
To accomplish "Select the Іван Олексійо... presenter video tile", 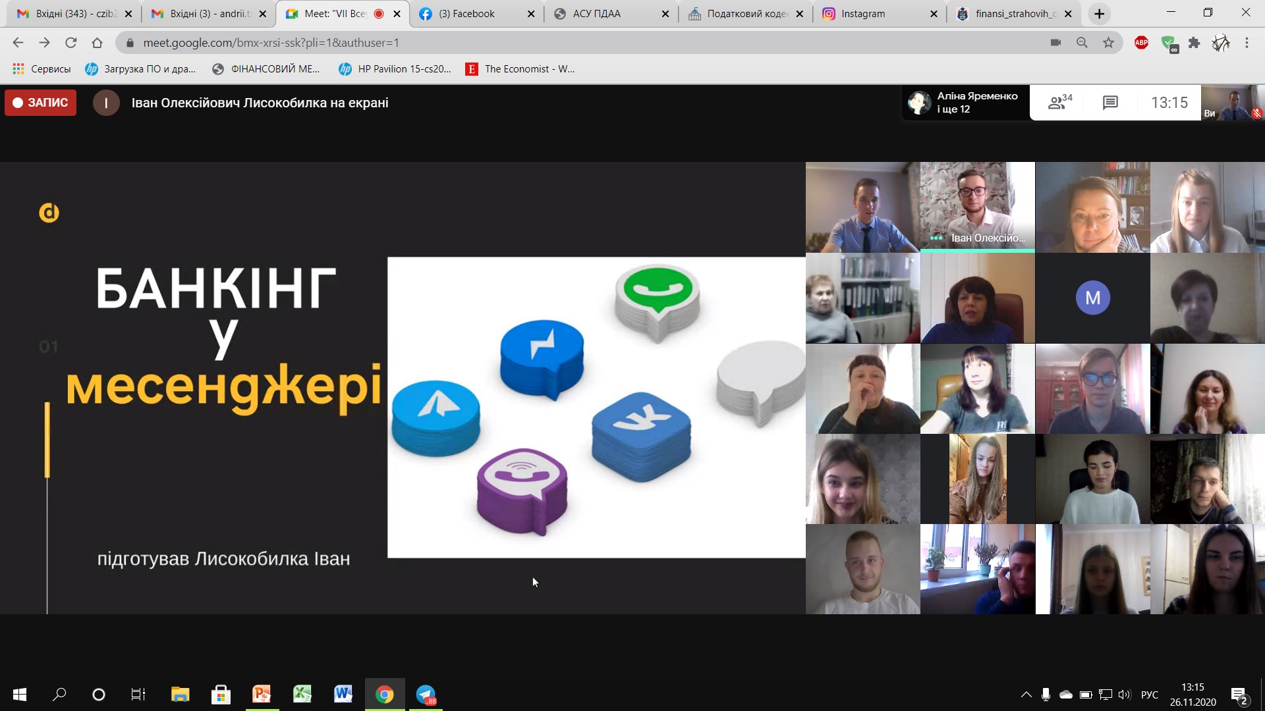I will coord(977,207).
